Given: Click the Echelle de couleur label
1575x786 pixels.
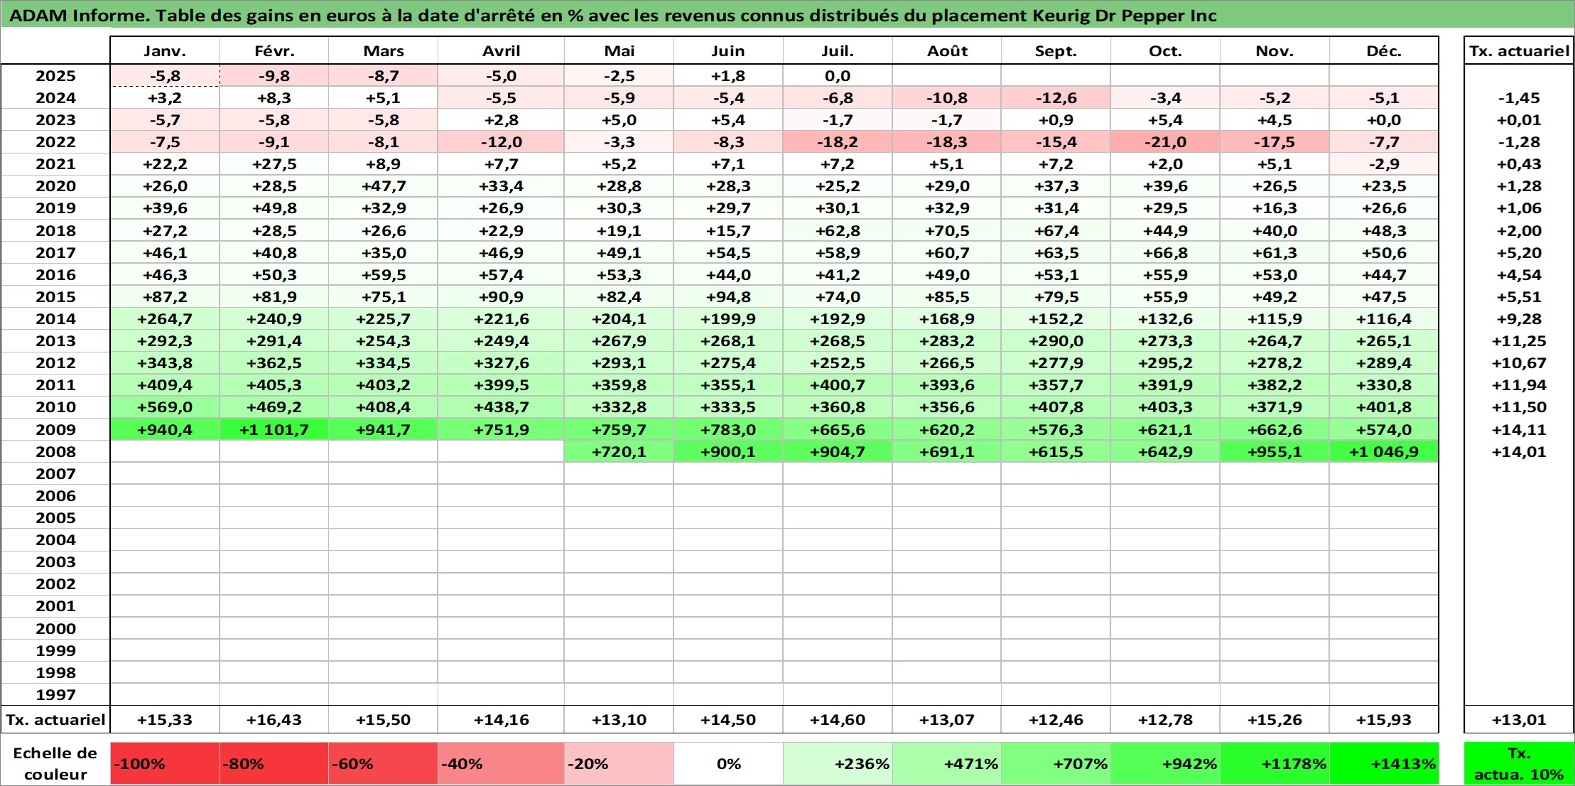Looking at the screenshot, I should (x=55, y=764).
